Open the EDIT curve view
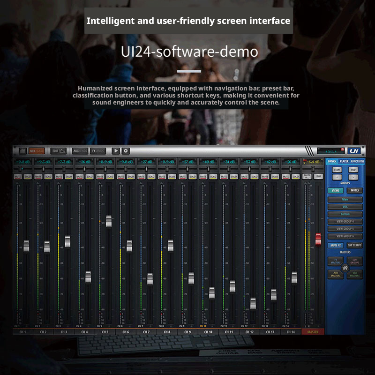 pyautogui.click(x=58, y=151)
